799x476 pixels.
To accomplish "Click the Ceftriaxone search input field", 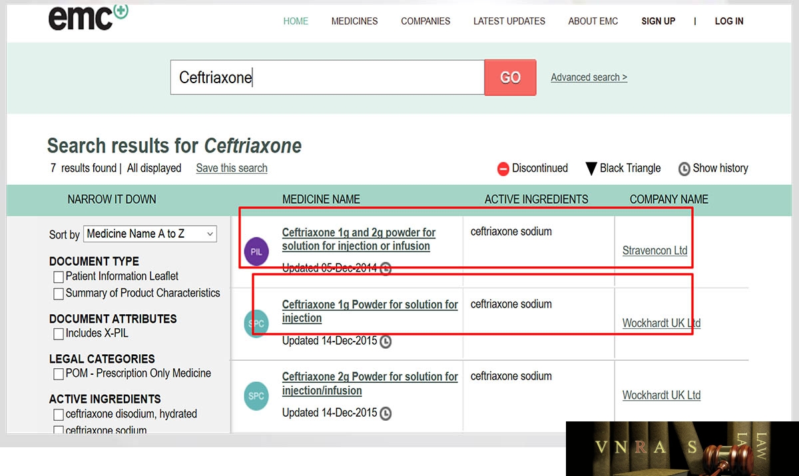I will 327,77.
